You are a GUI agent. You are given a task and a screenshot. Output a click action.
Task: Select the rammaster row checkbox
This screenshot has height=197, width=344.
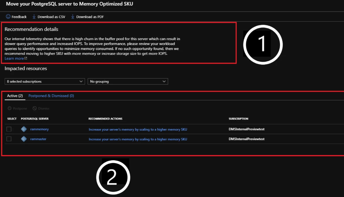pyautogui.click(x=9, y=139)
